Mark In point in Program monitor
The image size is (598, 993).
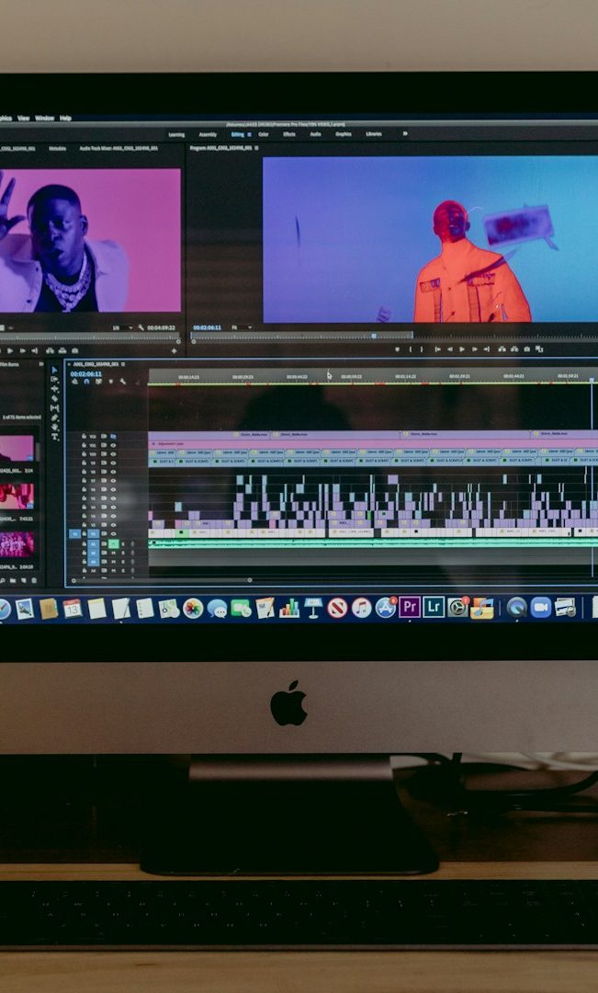pyautogui.click(x=410, y=349)
